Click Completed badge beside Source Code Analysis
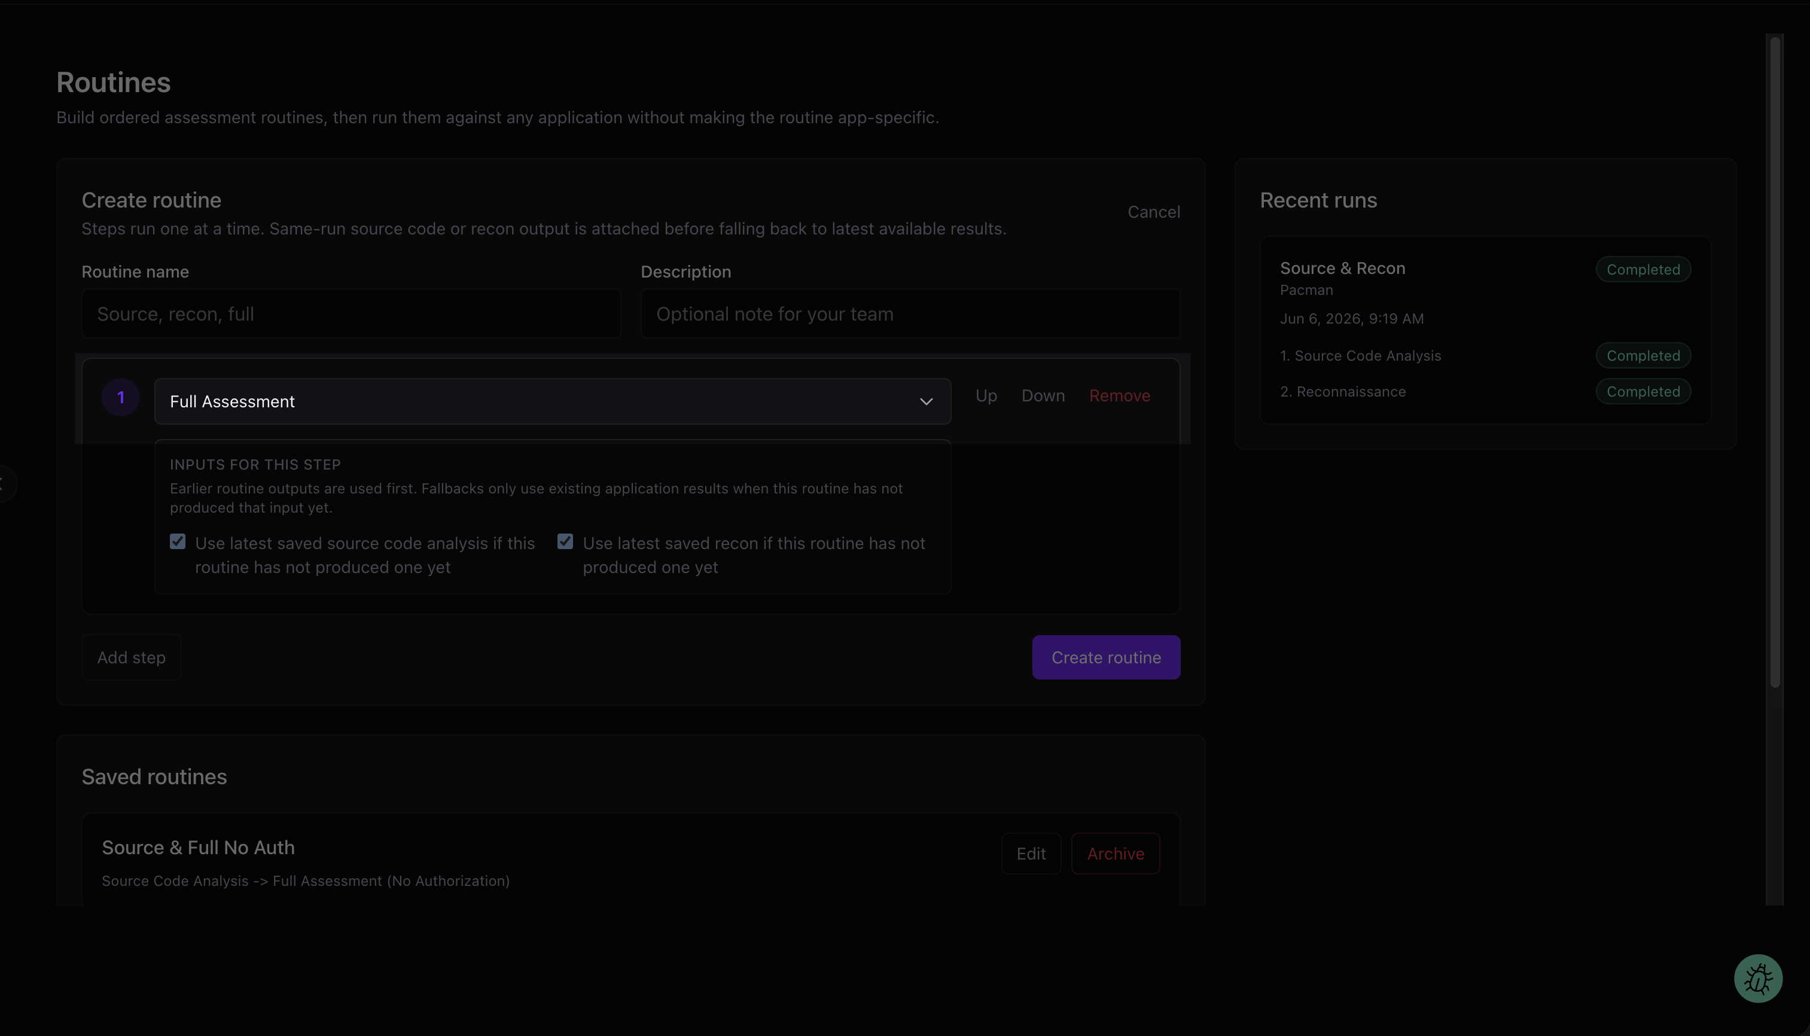The height and width of the screenshot is (1036, 1810). pyautogui.click(x=1643, y=356)
